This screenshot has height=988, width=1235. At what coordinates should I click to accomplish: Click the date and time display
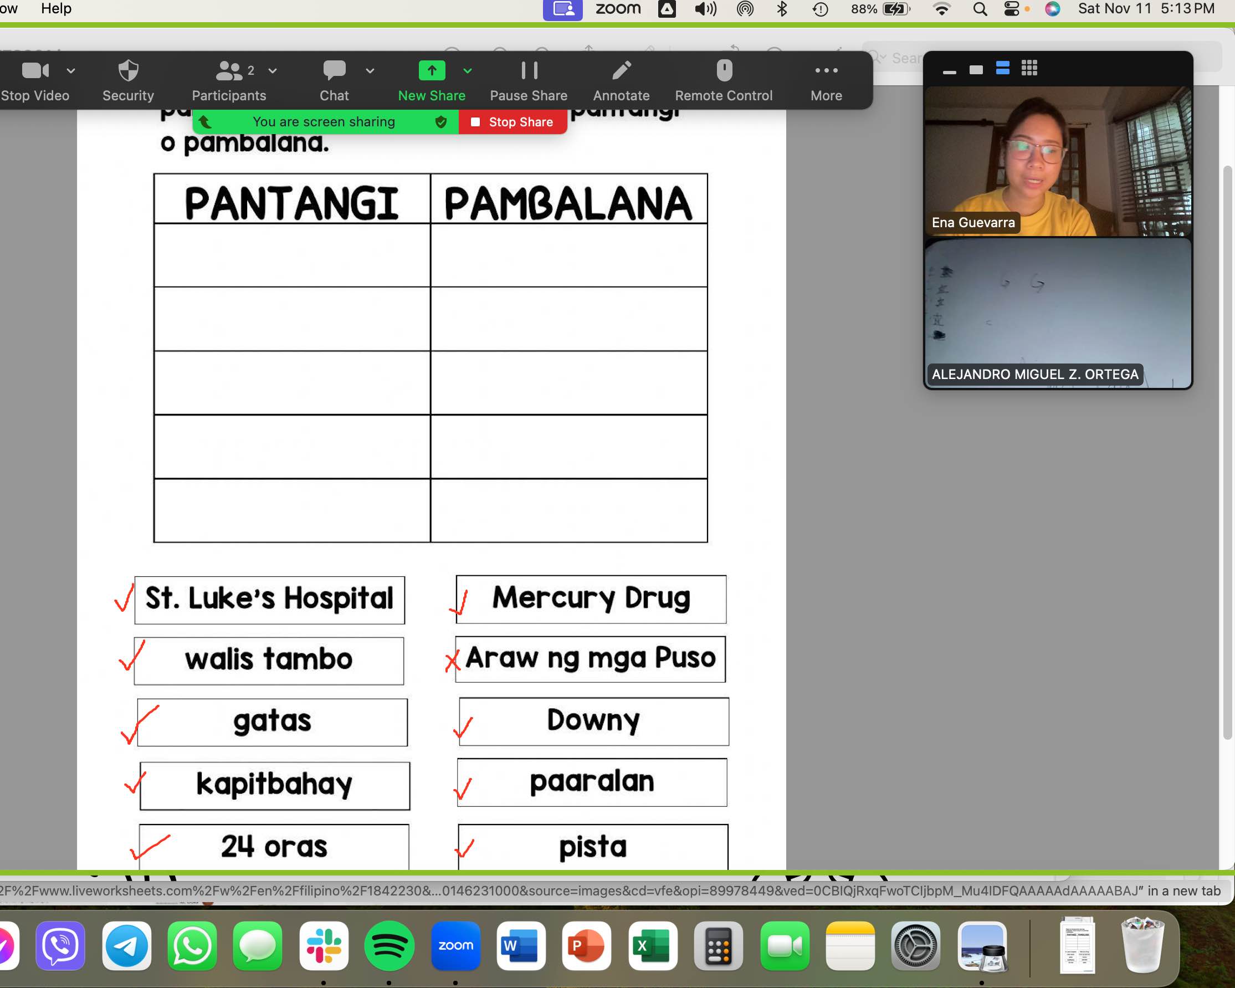pyautogui.click(x=1146, y=9)
